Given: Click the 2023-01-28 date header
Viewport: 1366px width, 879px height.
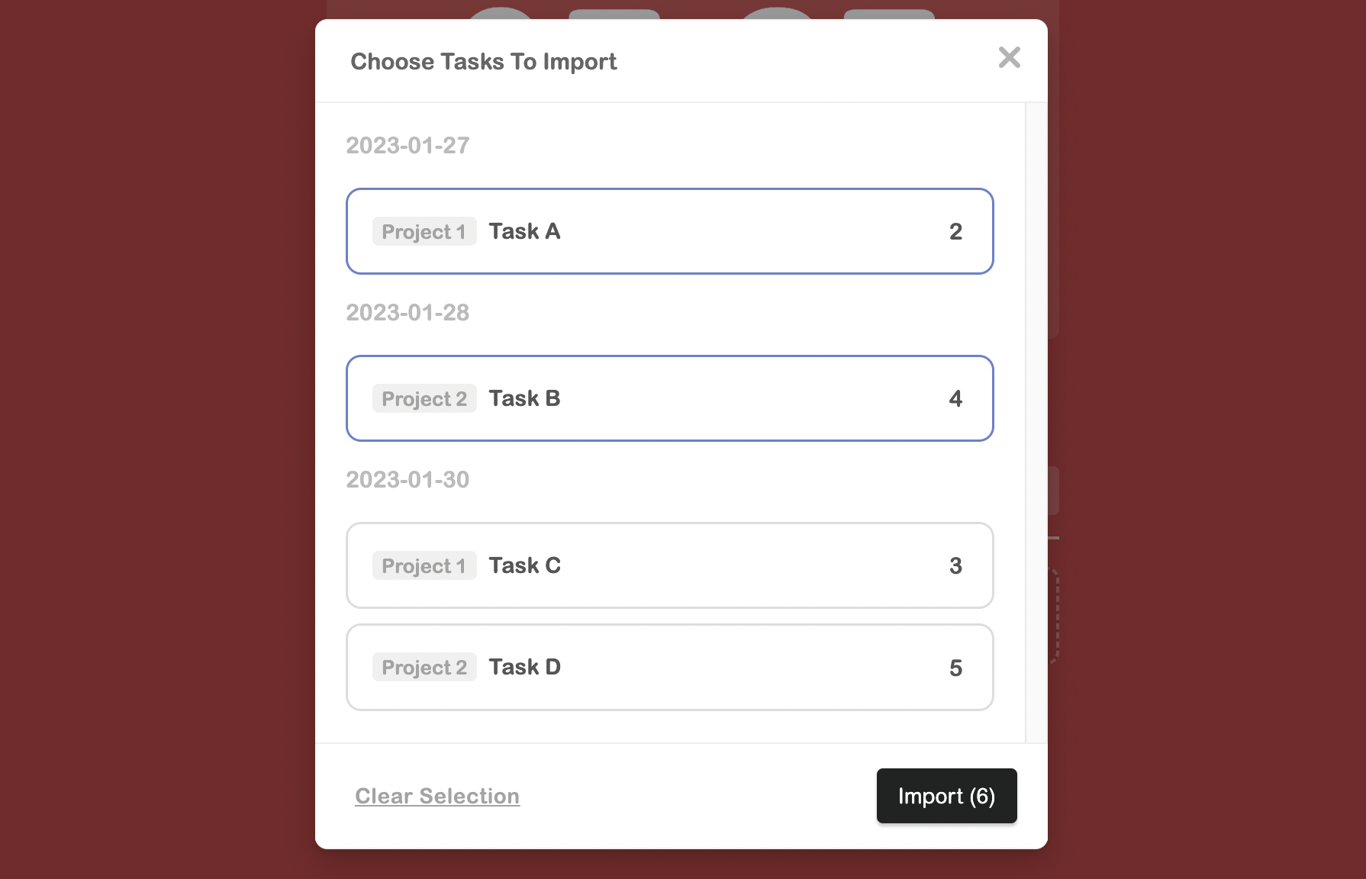Looking at the screenshot, I should pyautogui.click(x=408, y=312).
